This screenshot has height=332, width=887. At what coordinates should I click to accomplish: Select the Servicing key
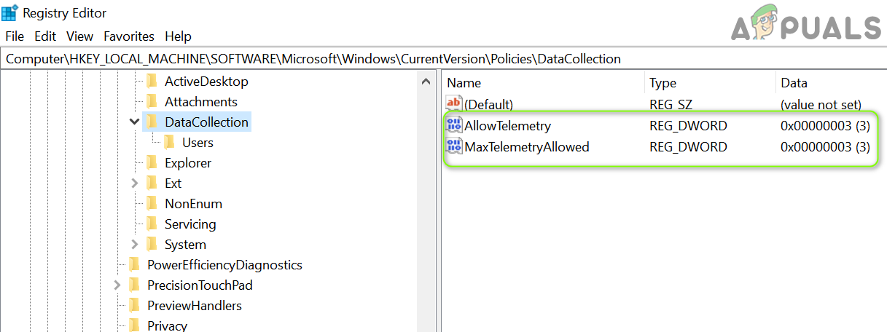coord(190,224)
